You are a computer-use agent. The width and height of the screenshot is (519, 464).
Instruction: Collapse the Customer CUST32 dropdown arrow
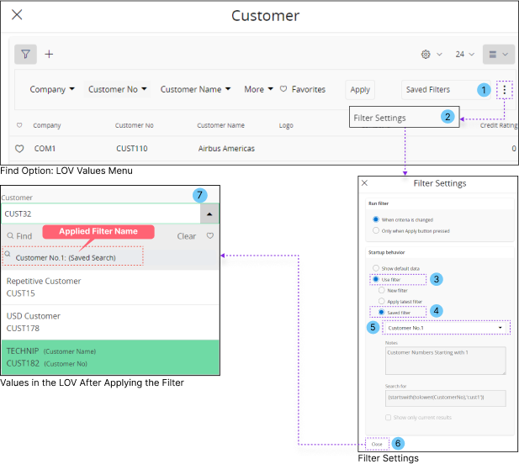[x=208, y=214]
